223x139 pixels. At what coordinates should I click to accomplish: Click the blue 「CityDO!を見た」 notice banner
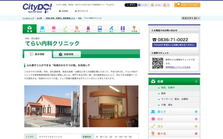pyautogui.click(x=174, y=45)
